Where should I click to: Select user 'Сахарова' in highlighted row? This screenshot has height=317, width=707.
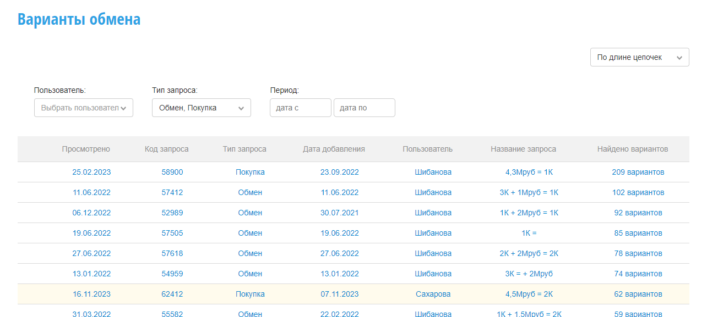(433, 294)
